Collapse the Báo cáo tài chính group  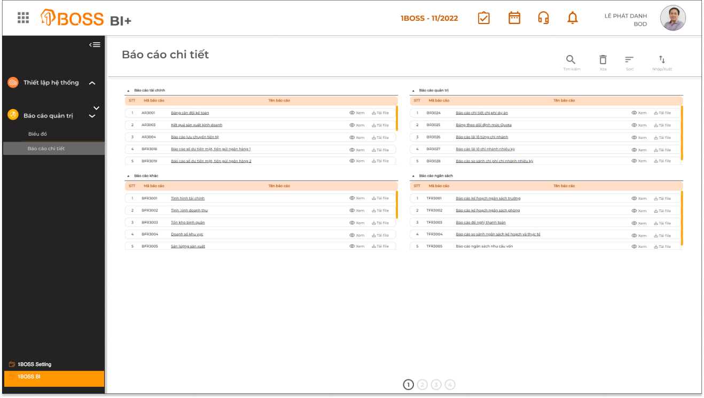[128, 91]
